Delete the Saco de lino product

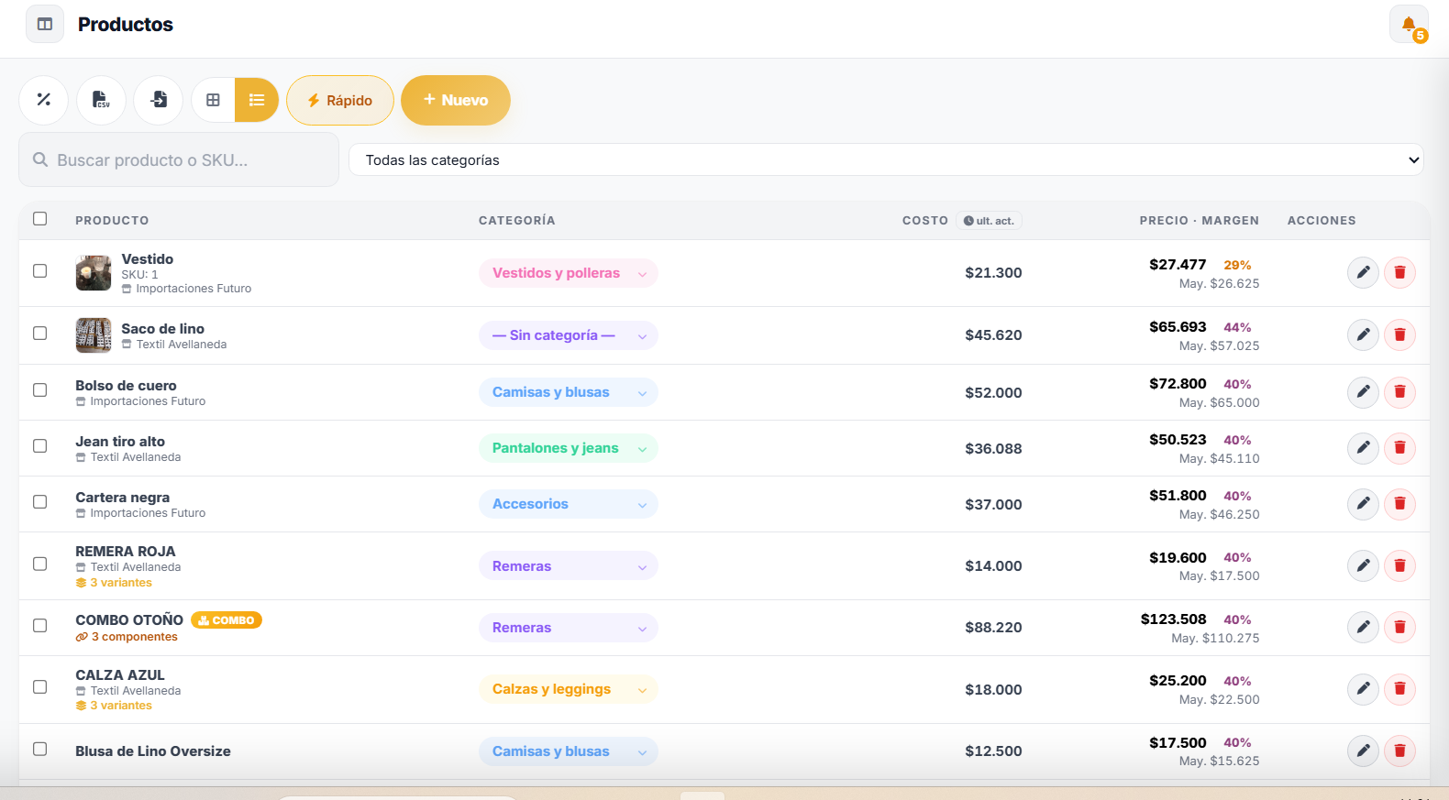coord(1399,334)
